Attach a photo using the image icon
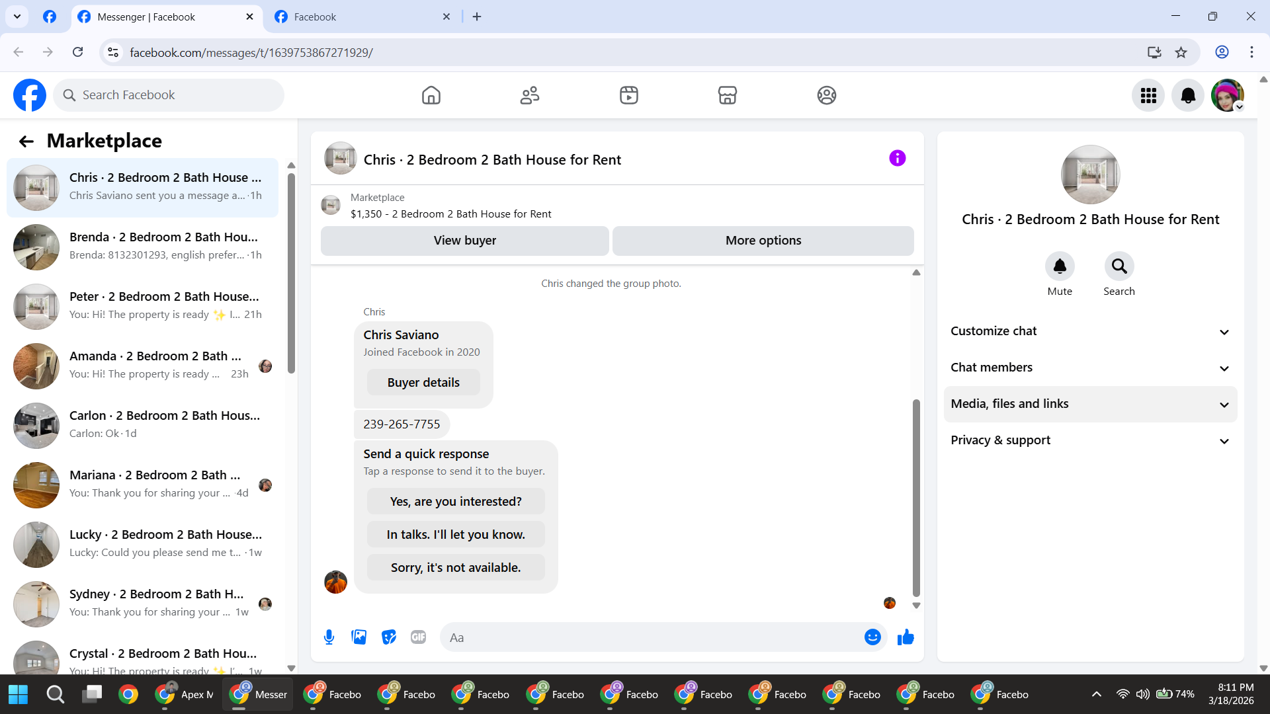The image size is (1270, 714). 359,637
